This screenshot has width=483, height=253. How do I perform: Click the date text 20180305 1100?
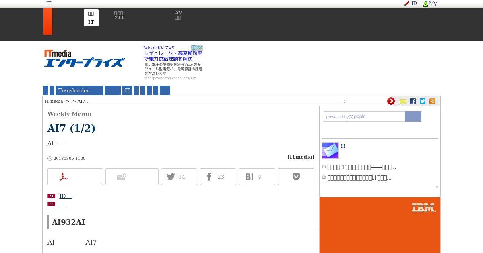point(69,158)
